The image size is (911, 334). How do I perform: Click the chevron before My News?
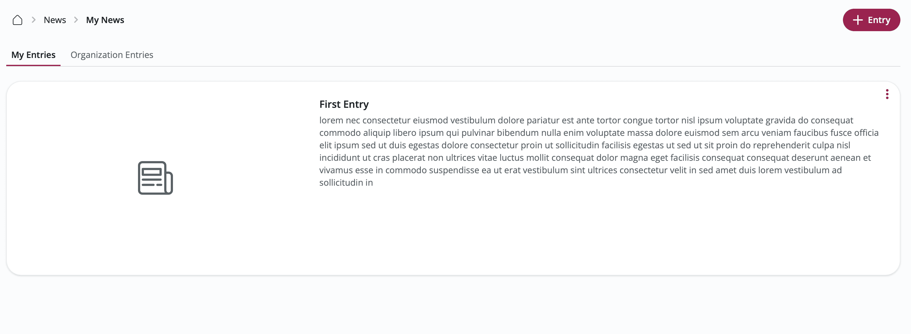[x=76, y=20]
